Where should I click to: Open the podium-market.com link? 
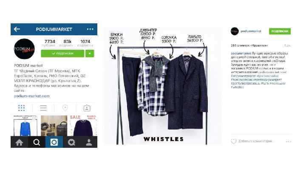pyautogui.click(x=31, y=96)
